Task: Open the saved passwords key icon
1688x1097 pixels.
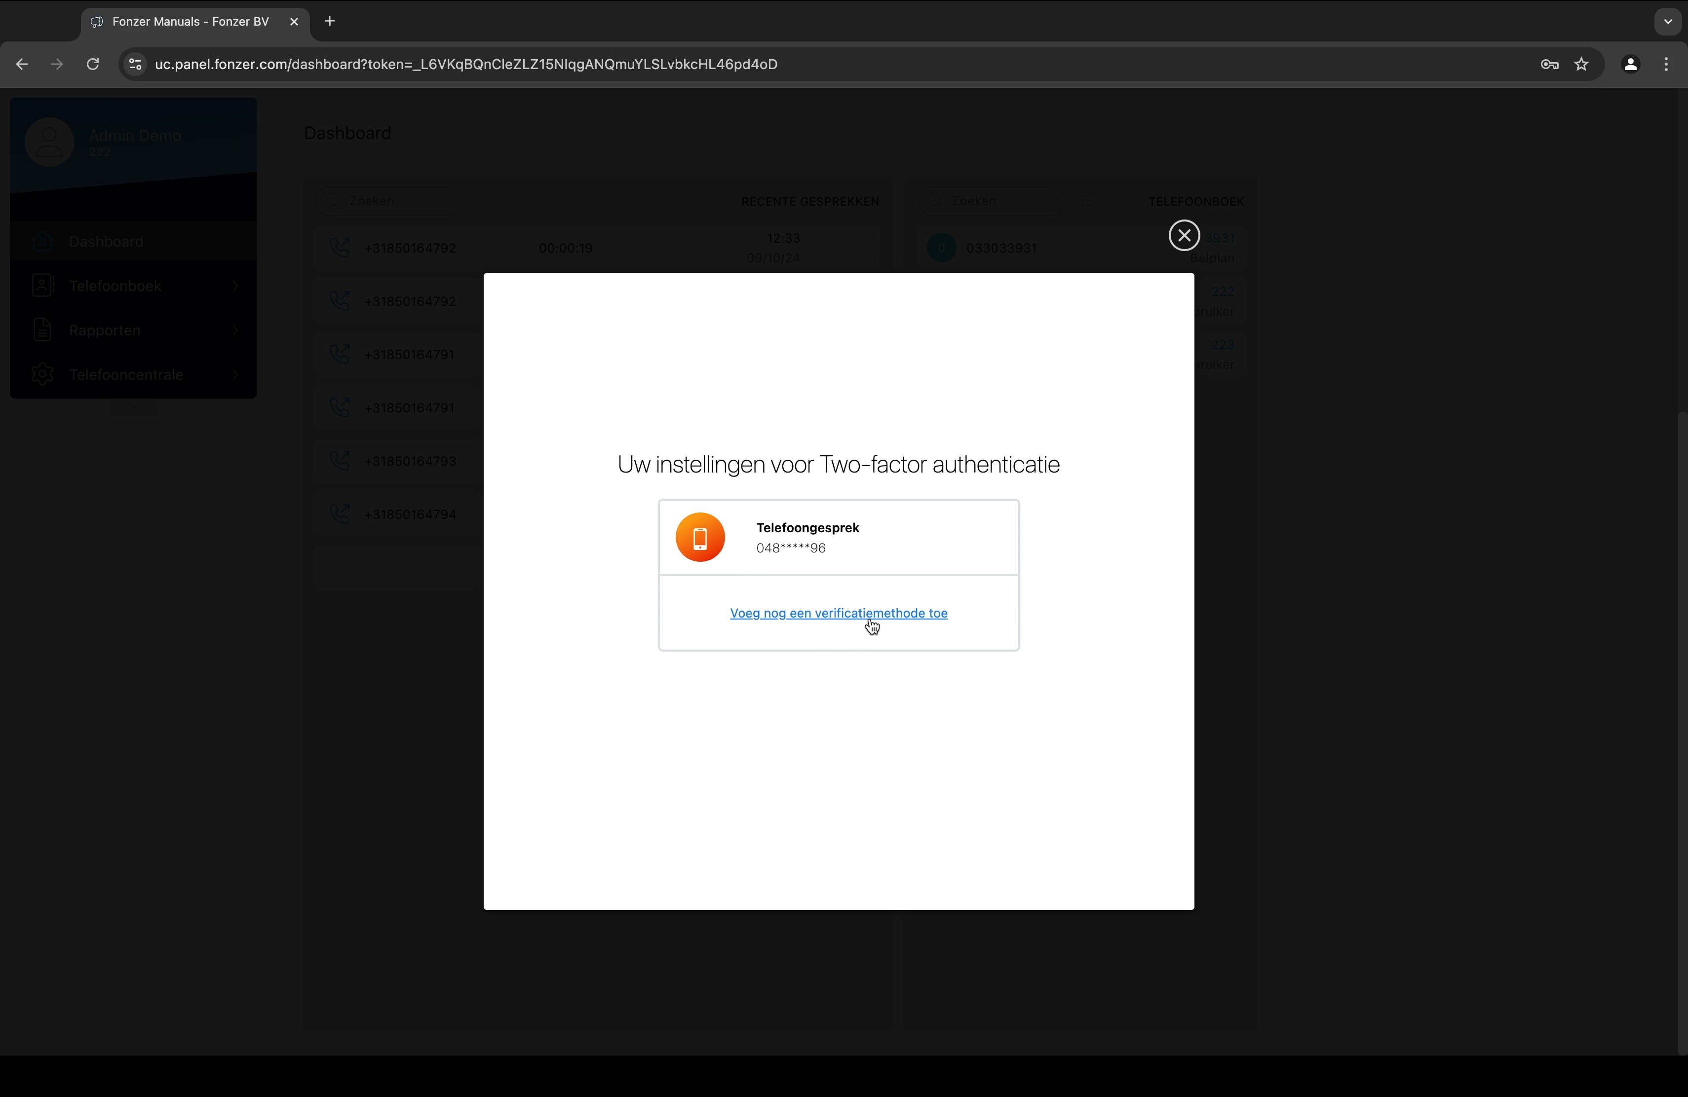Action: click(1550, 65)
